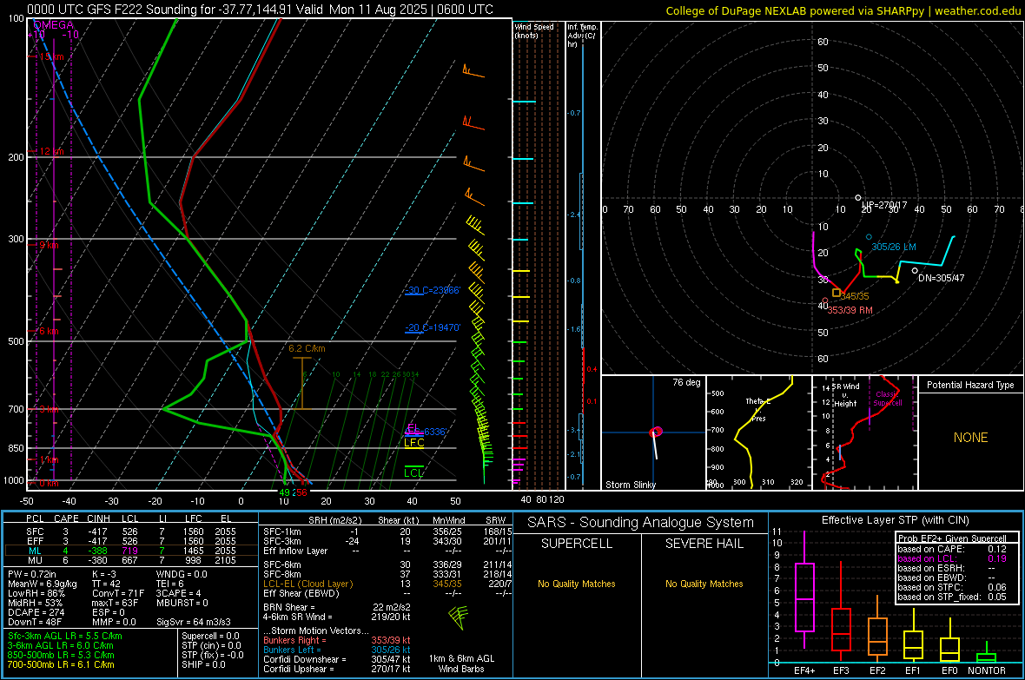This screenshot has width=1025, height=680.
Task: Click 'No Quality Matches' under SEVERE HAIL
Action: [x=704, y=584]
